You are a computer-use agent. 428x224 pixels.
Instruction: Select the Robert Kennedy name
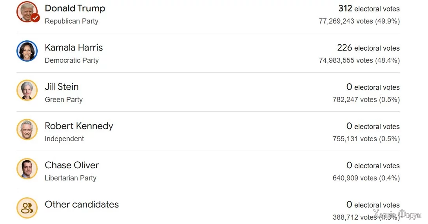click(x=79, y=126)
